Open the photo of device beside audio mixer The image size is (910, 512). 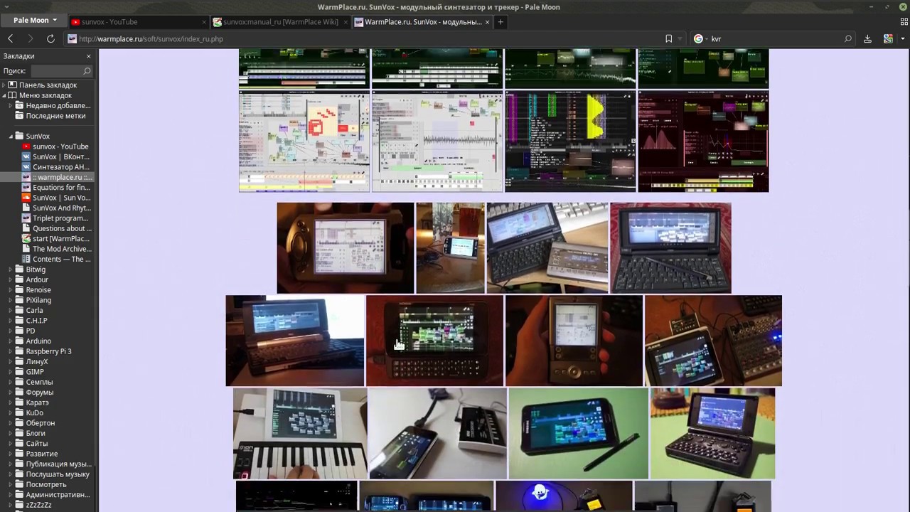point(713,341)
